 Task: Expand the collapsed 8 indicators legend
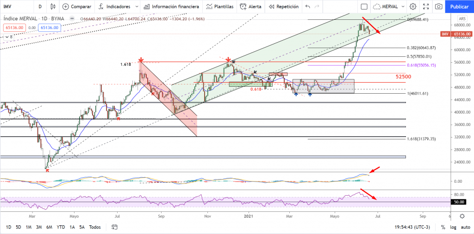pyautogui.click(x=8, y=37)
